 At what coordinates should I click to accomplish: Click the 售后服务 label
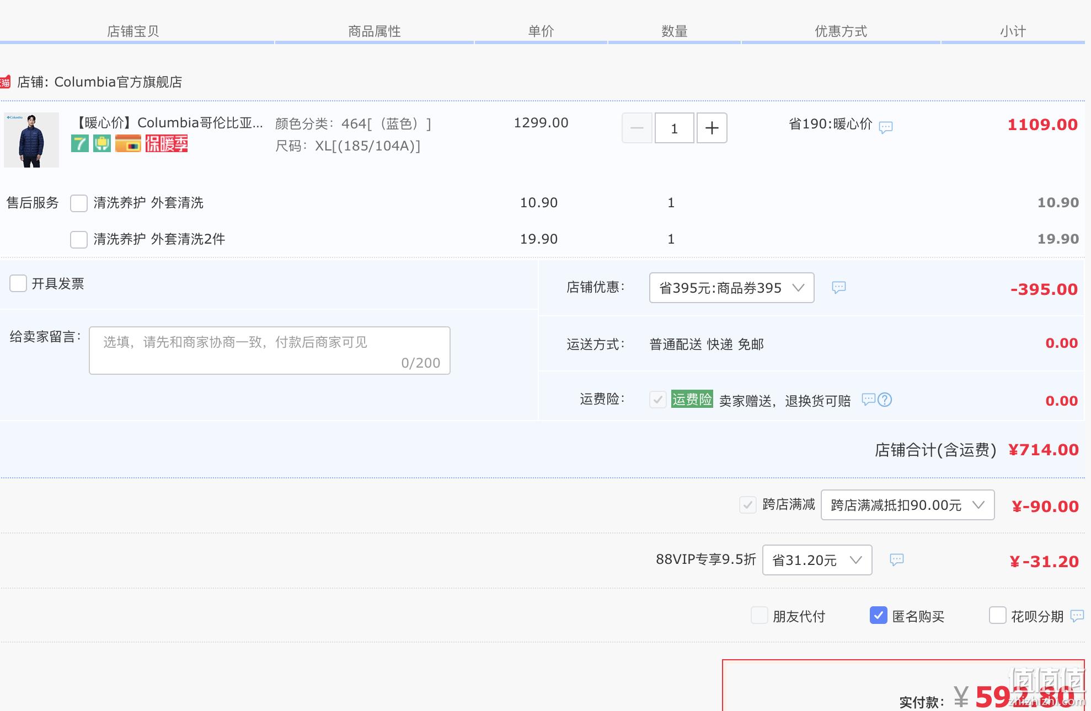(33, 203)
